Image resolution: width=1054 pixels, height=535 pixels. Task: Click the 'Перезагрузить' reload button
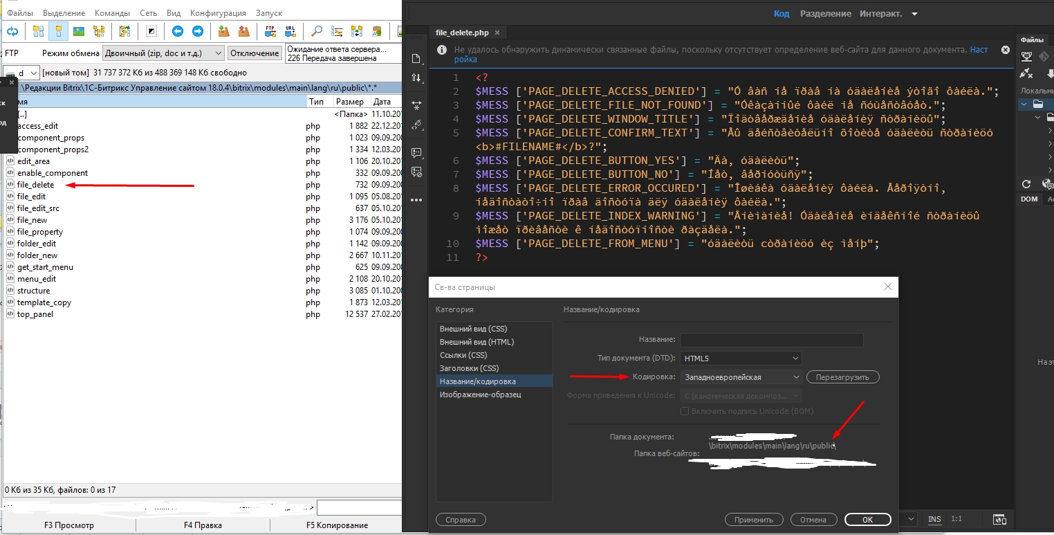point(842,377)
